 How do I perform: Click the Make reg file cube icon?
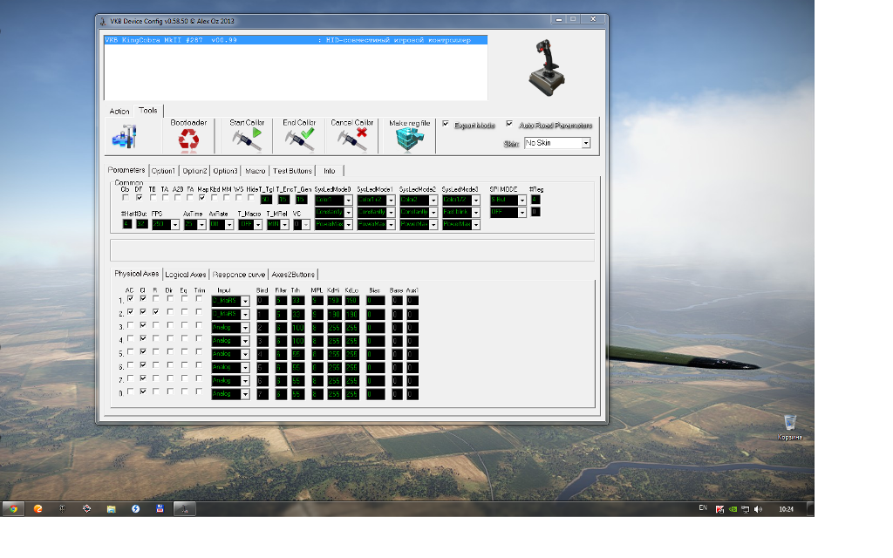click(409, 139)
